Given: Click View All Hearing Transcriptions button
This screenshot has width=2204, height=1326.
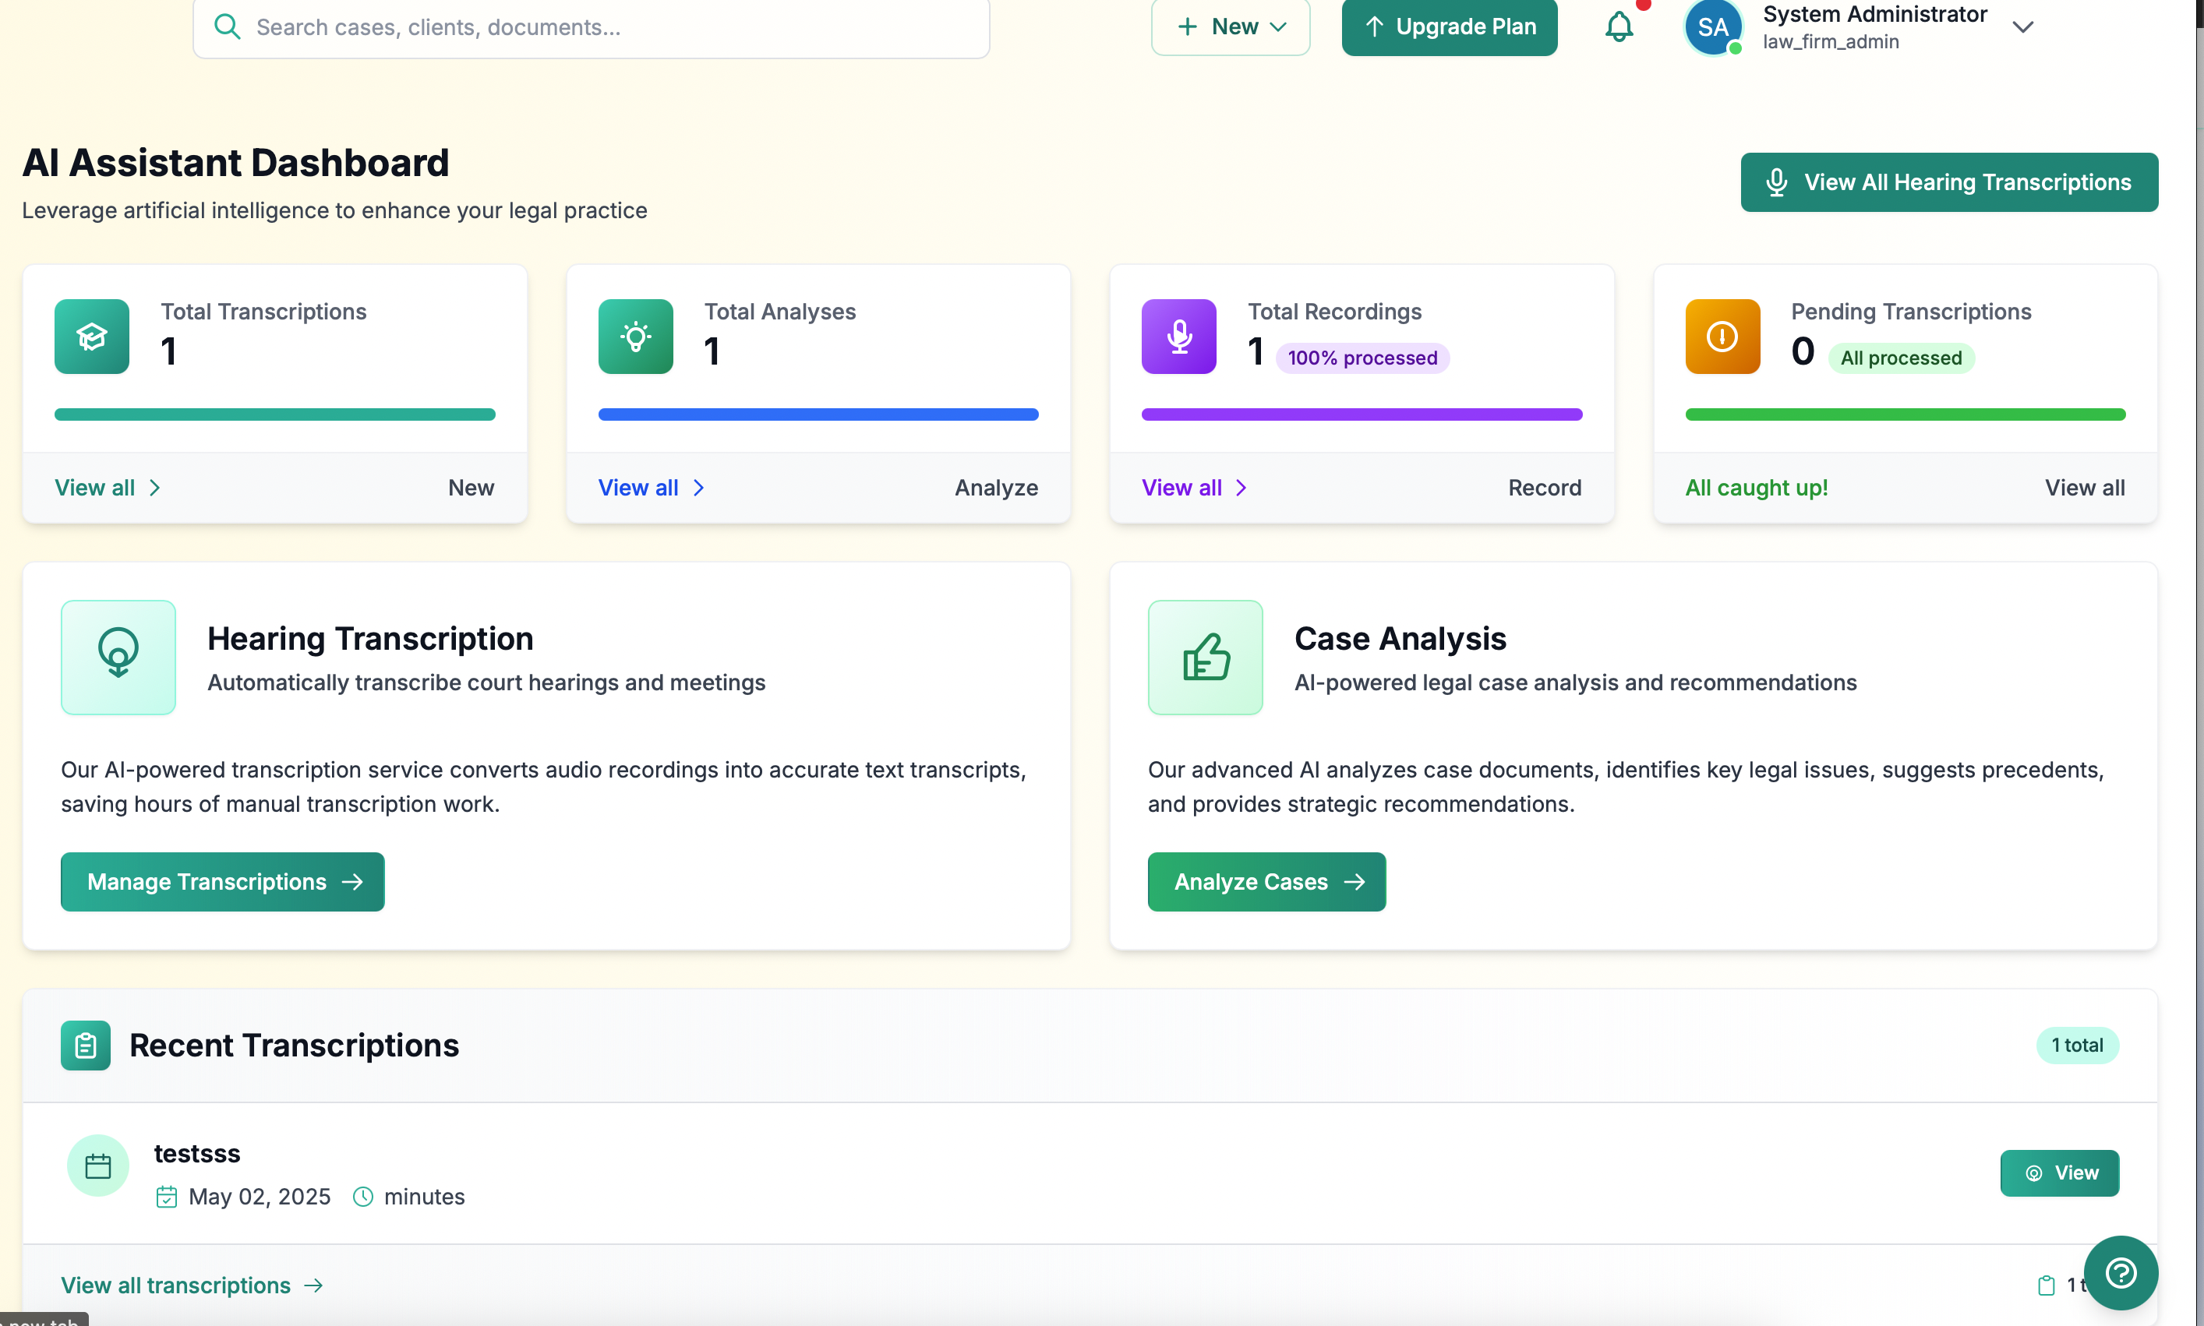Looking at the screenshot, I should tap(1948, 182).
